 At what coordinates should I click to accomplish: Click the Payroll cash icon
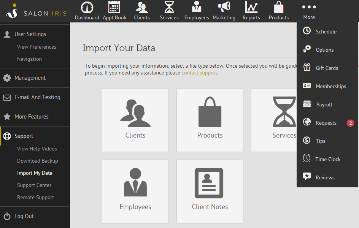(307, 104)
